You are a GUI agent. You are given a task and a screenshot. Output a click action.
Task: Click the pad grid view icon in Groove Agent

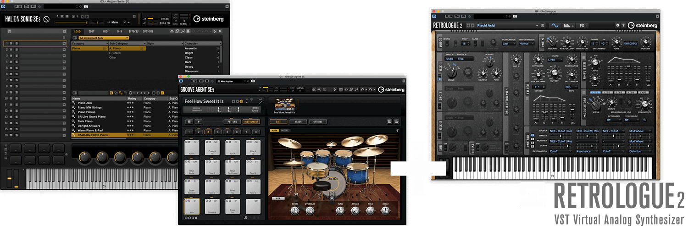pyautogui.click(x=389, y=121)
